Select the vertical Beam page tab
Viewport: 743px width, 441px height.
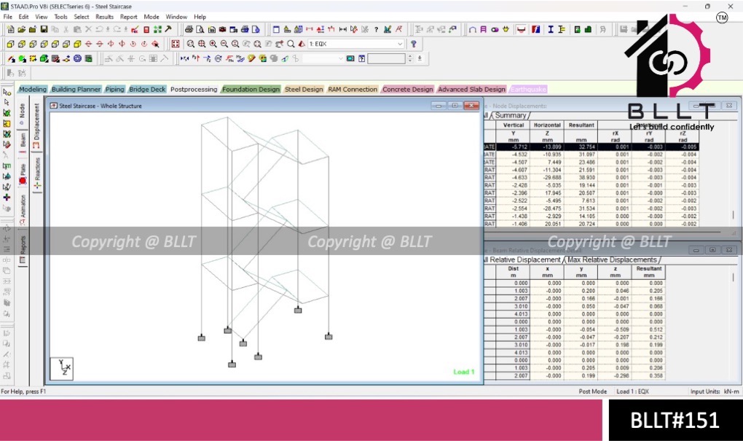23,142
